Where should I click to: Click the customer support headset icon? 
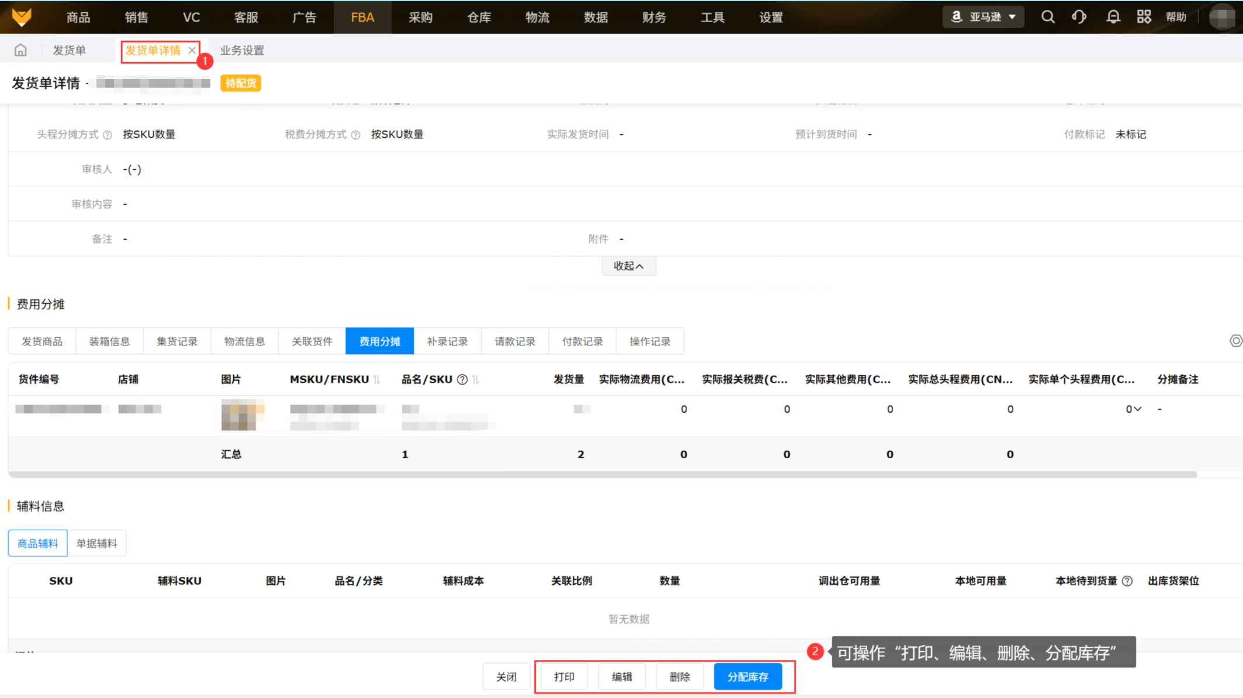click(1079, 17)
